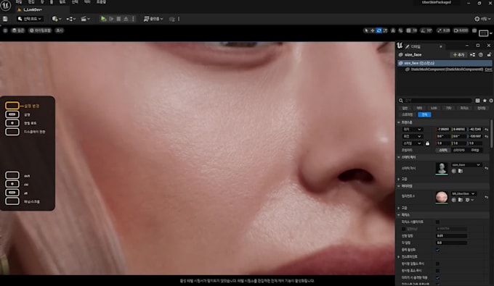The image size is (494, 286).
Task: Collapse the Physics section
Action: [x=399, y=215]
